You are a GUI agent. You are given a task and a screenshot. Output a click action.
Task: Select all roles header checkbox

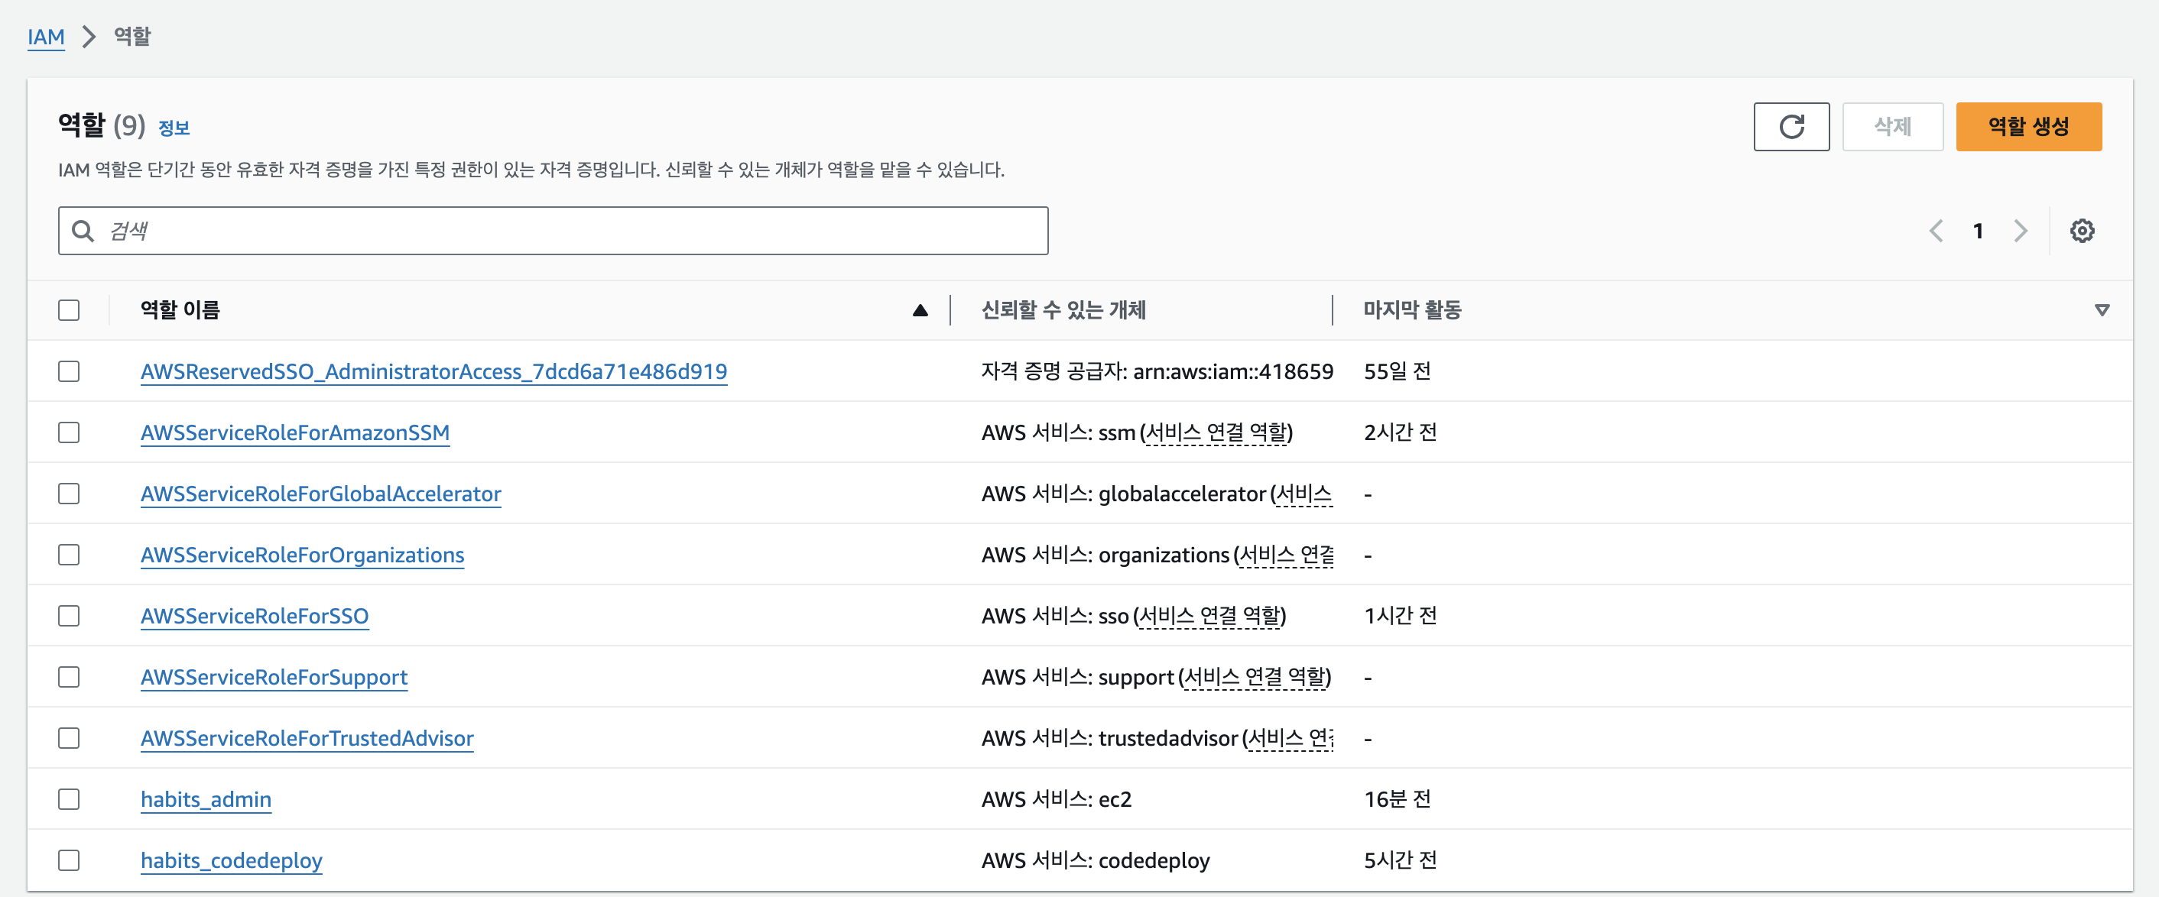69,310
